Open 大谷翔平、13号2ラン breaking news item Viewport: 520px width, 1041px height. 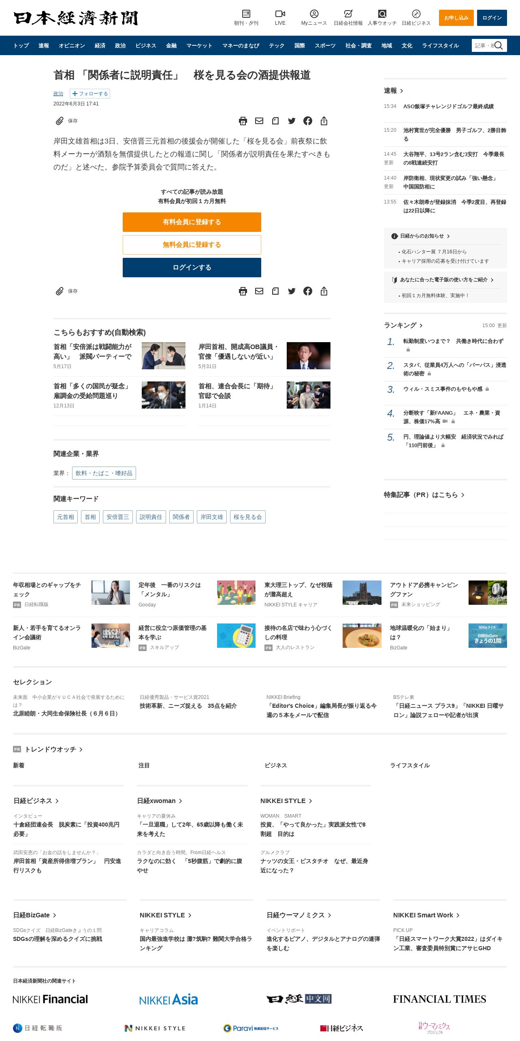point(454,158)
